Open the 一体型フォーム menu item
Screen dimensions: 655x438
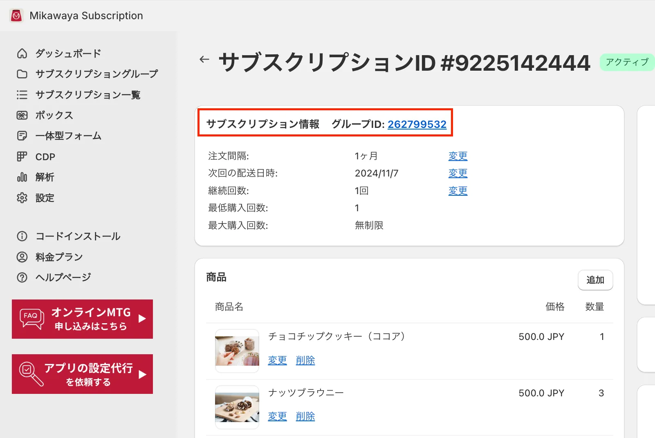[68, 136]
